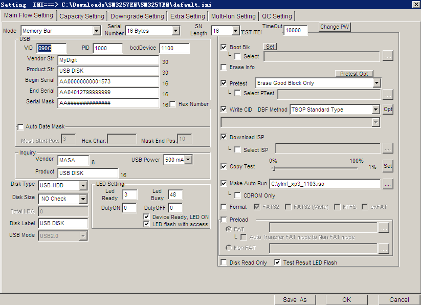Toggle the Write CID checkbox
This screenshot has width=421, height=305.
tap(224, 110)
